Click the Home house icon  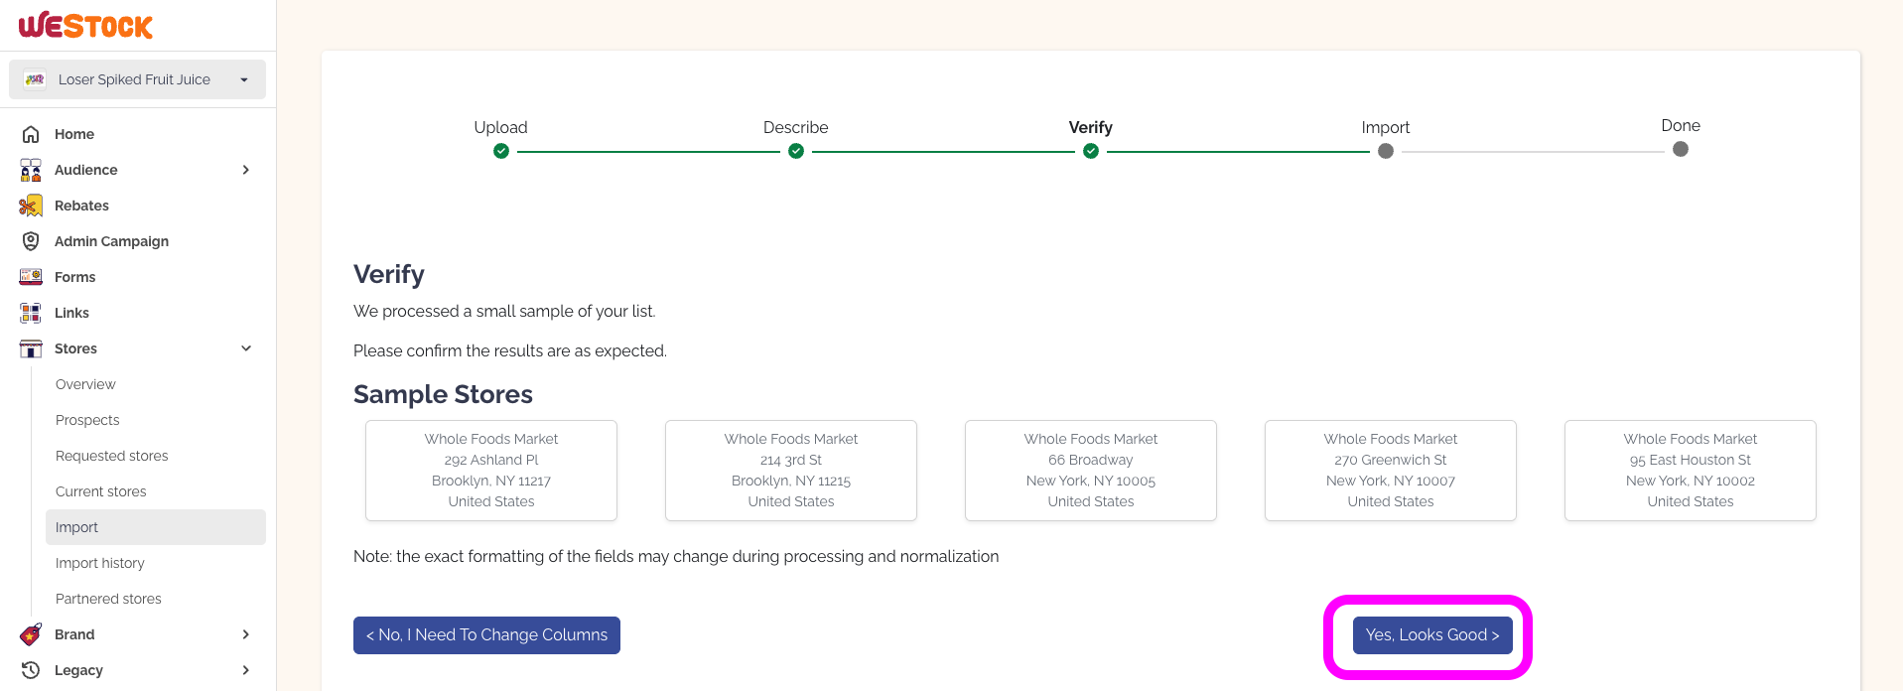[x=31, y=134]
